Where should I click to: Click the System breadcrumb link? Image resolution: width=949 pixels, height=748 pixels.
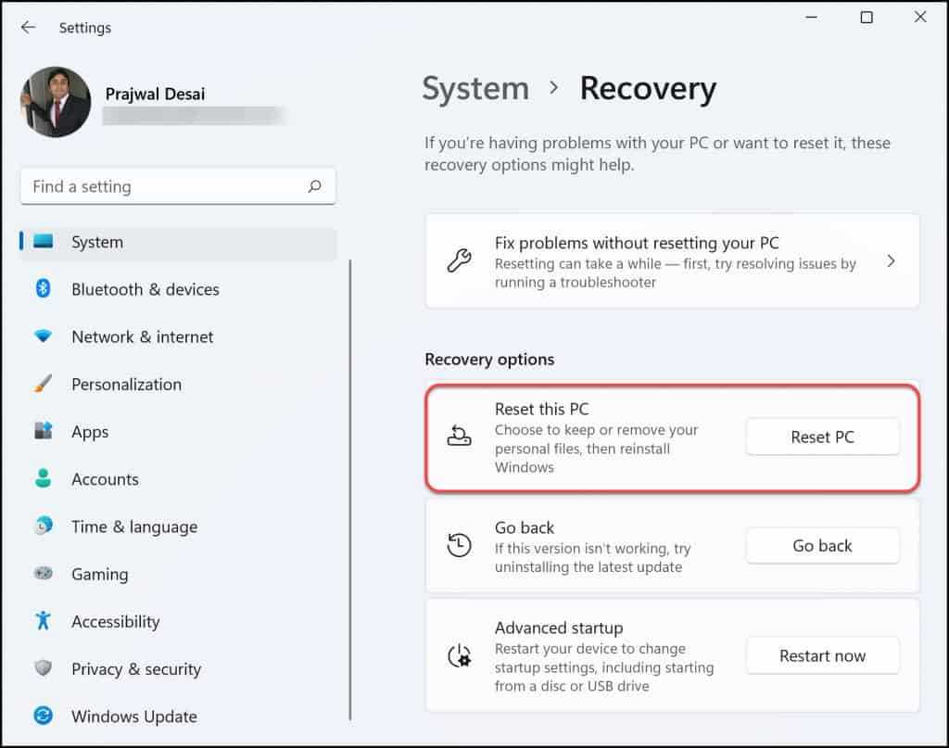(475, 89)
